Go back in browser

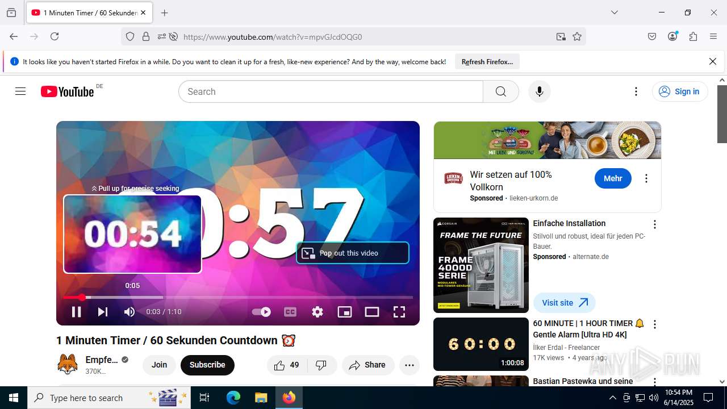coord(14,36)
